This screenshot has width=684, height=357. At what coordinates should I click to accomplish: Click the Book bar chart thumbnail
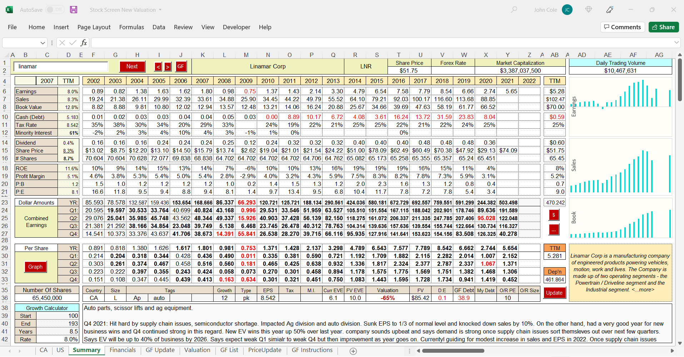pos(620,218)
